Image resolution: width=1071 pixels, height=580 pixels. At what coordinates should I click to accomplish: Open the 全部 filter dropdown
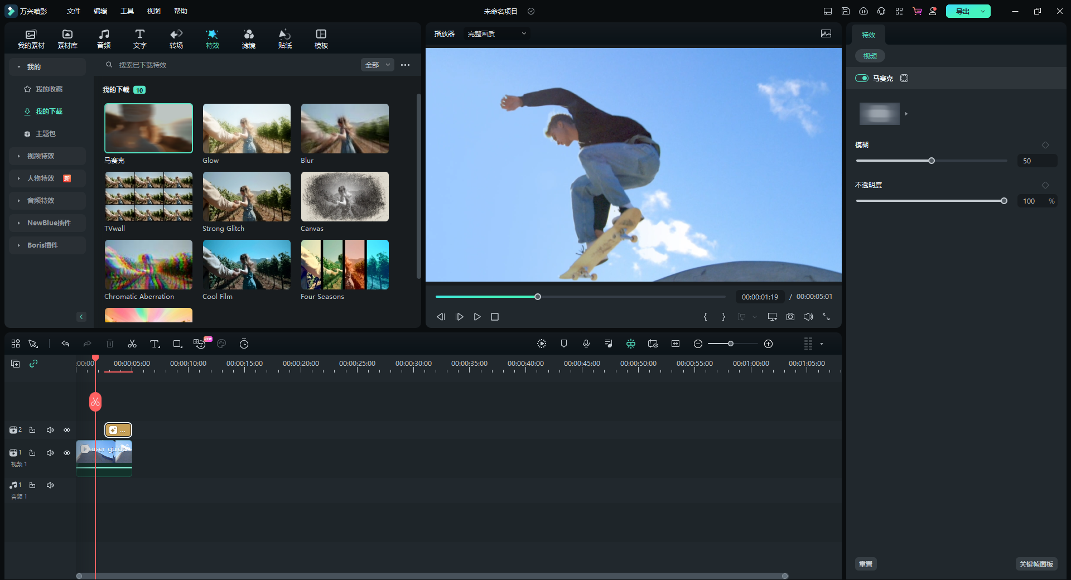(x=378, y=65)
